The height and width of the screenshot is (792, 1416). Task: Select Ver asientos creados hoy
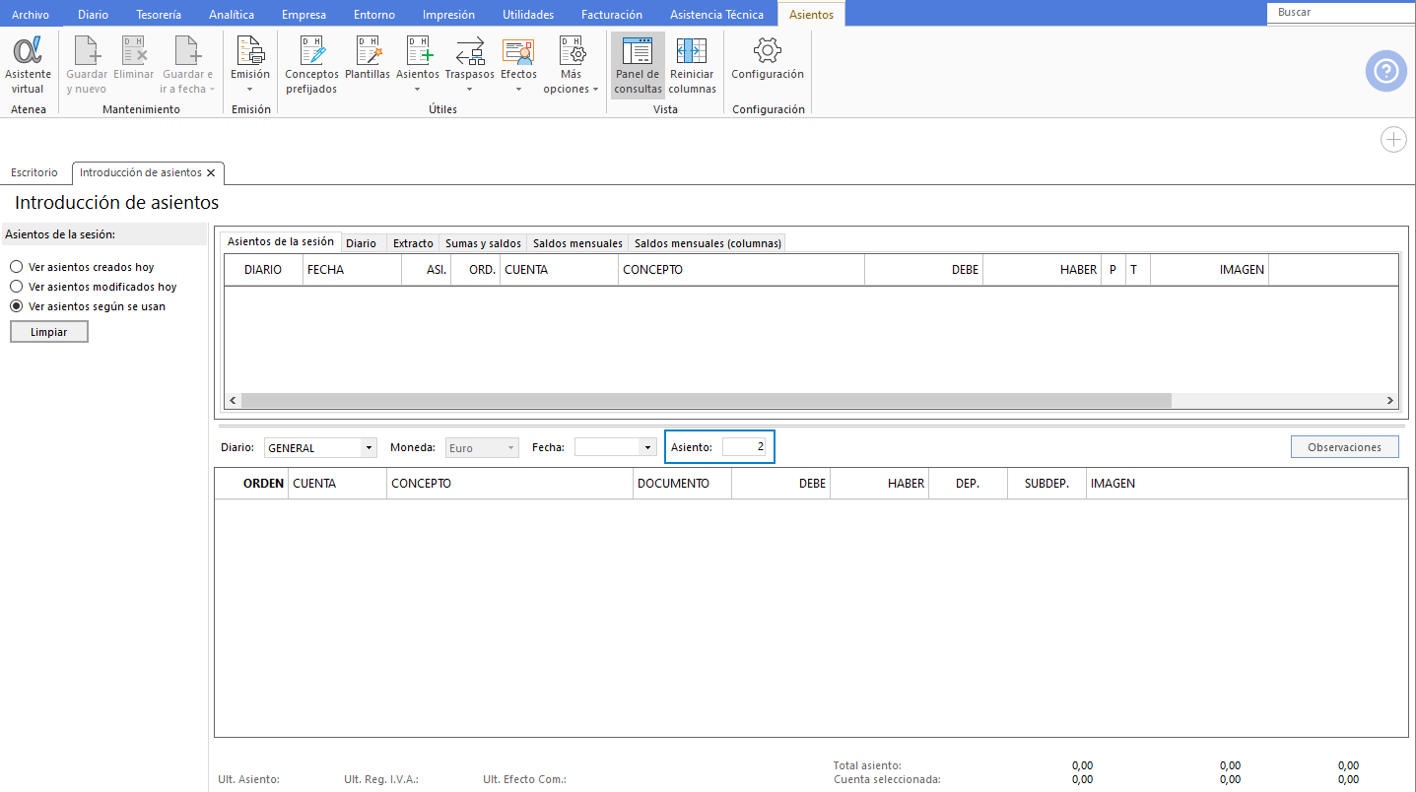[16, 267]
